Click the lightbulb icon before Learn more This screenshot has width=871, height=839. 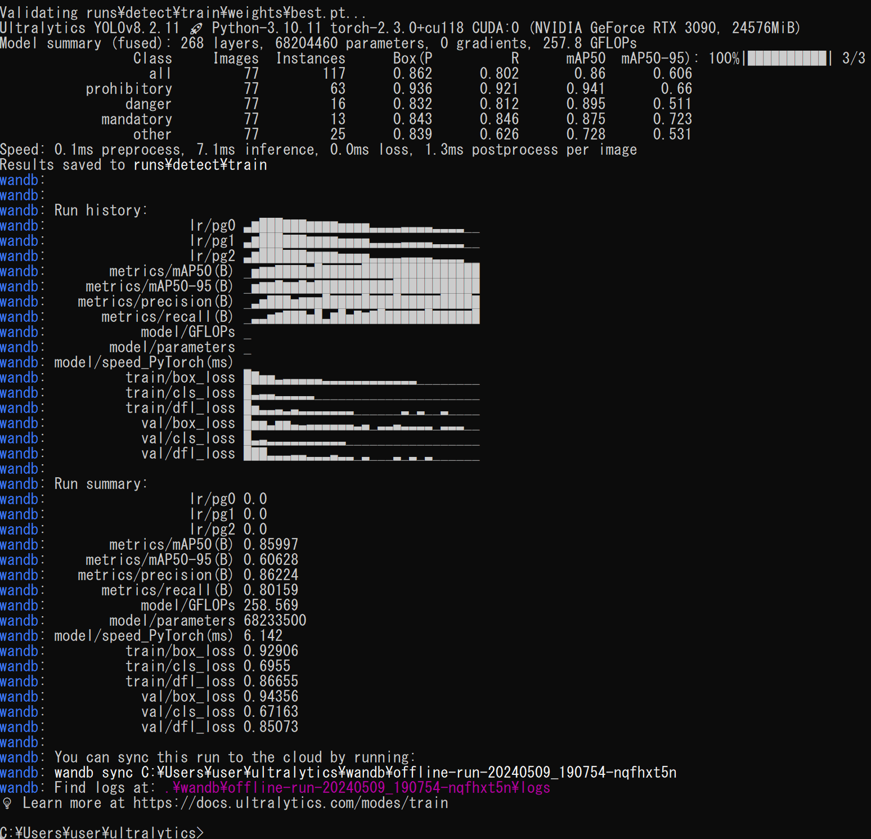(7, 804)
